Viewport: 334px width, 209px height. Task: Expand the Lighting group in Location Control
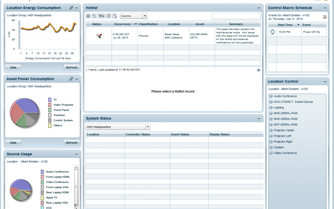(270, 108)
